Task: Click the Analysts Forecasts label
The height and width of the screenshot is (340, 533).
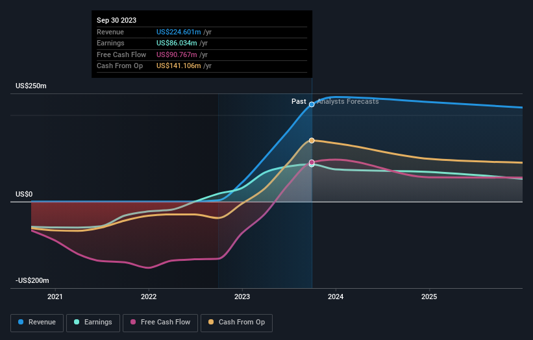Action: (348, 102)
